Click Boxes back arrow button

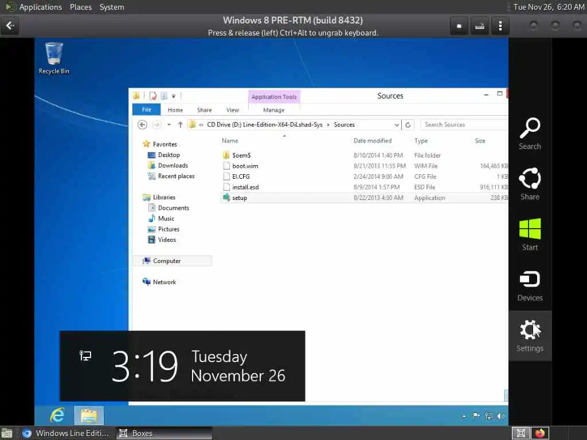click(x=10, y=25)
